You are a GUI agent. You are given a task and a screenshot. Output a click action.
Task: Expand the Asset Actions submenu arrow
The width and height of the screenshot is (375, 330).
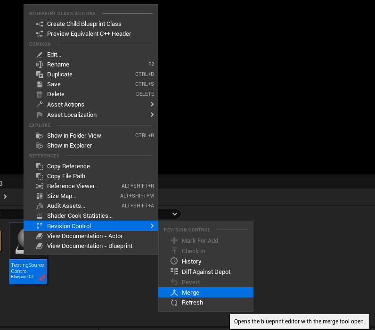[x=152, y=104]
